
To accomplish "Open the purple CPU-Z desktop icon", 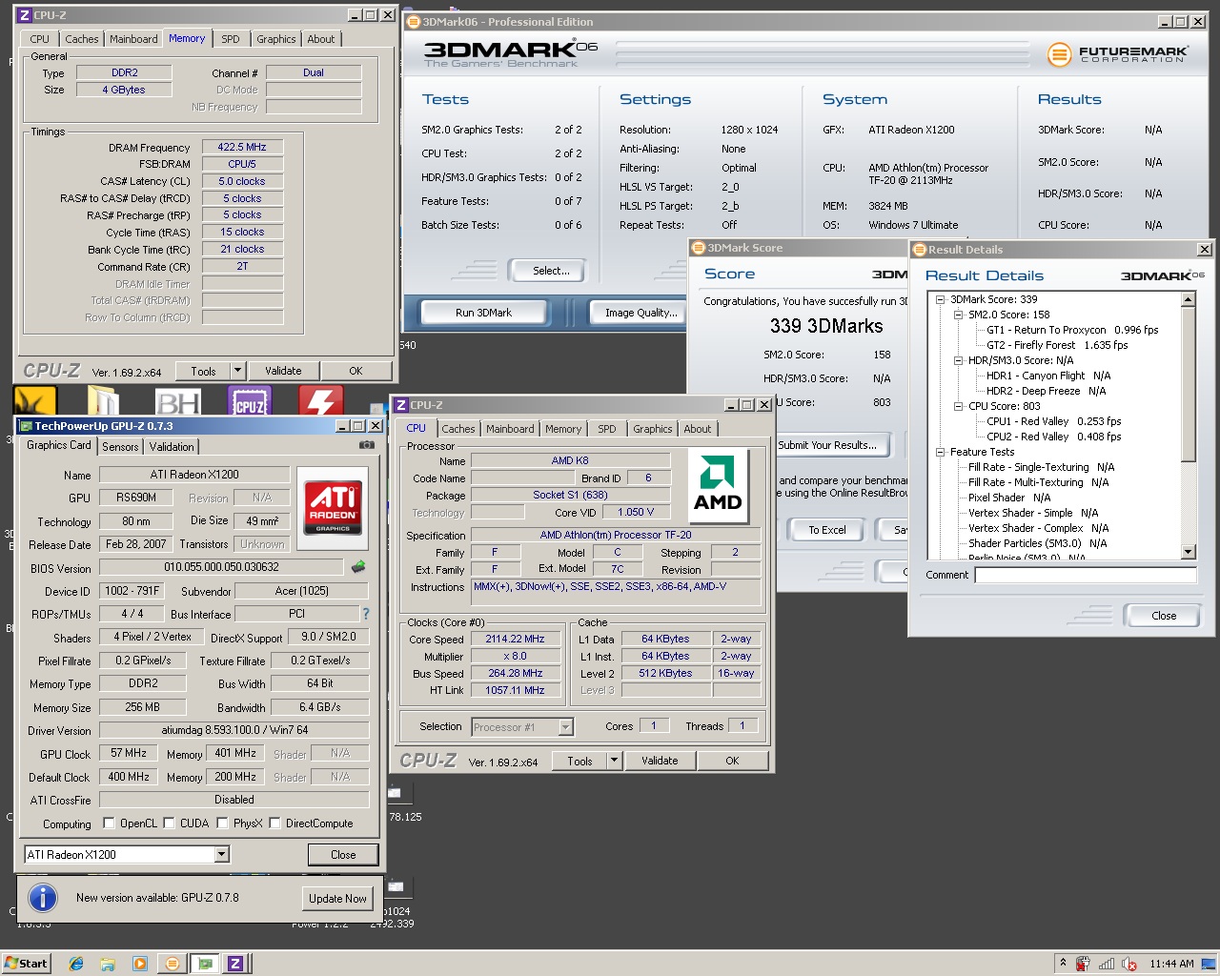I will click(250, 401).
